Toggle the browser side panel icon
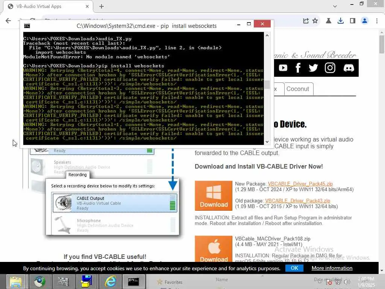Image resolution: width=385 pixels, height=289 pixels. (353, 21)
